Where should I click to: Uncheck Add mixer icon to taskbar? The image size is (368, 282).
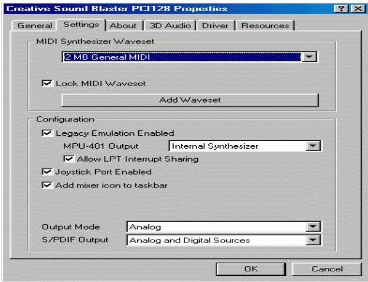[x=47, y=185]
